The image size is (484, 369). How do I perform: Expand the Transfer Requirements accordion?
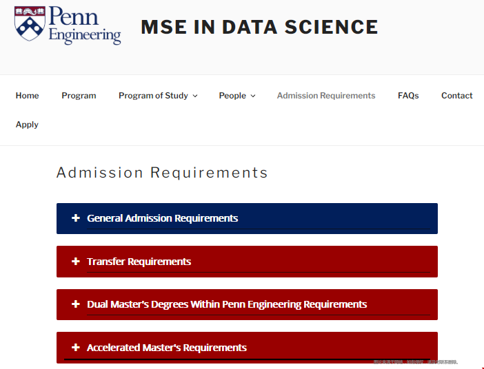point(247,262)
